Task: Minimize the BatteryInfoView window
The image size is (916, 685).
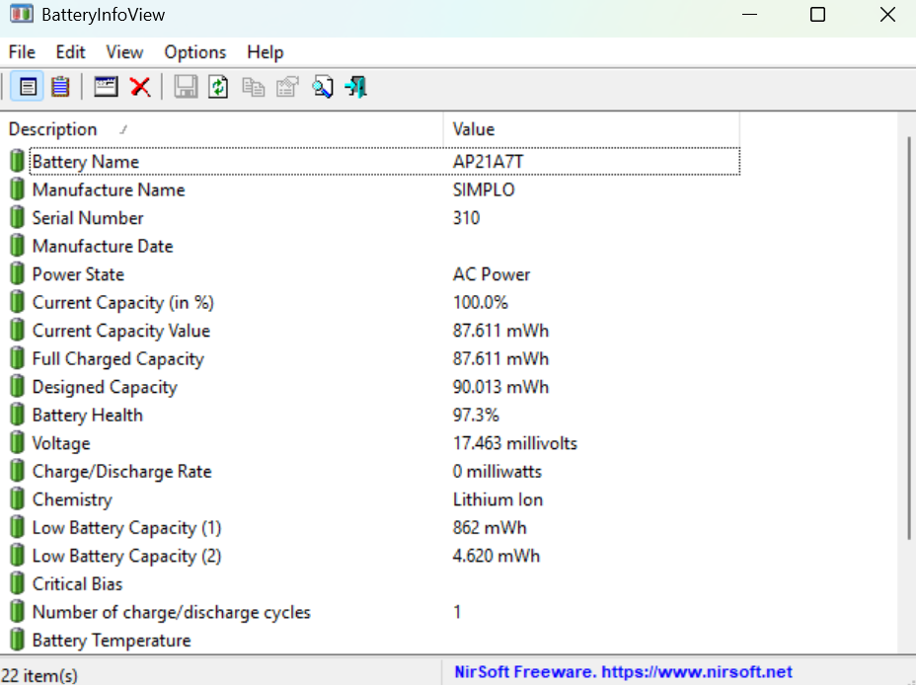Action: point(749,14)
